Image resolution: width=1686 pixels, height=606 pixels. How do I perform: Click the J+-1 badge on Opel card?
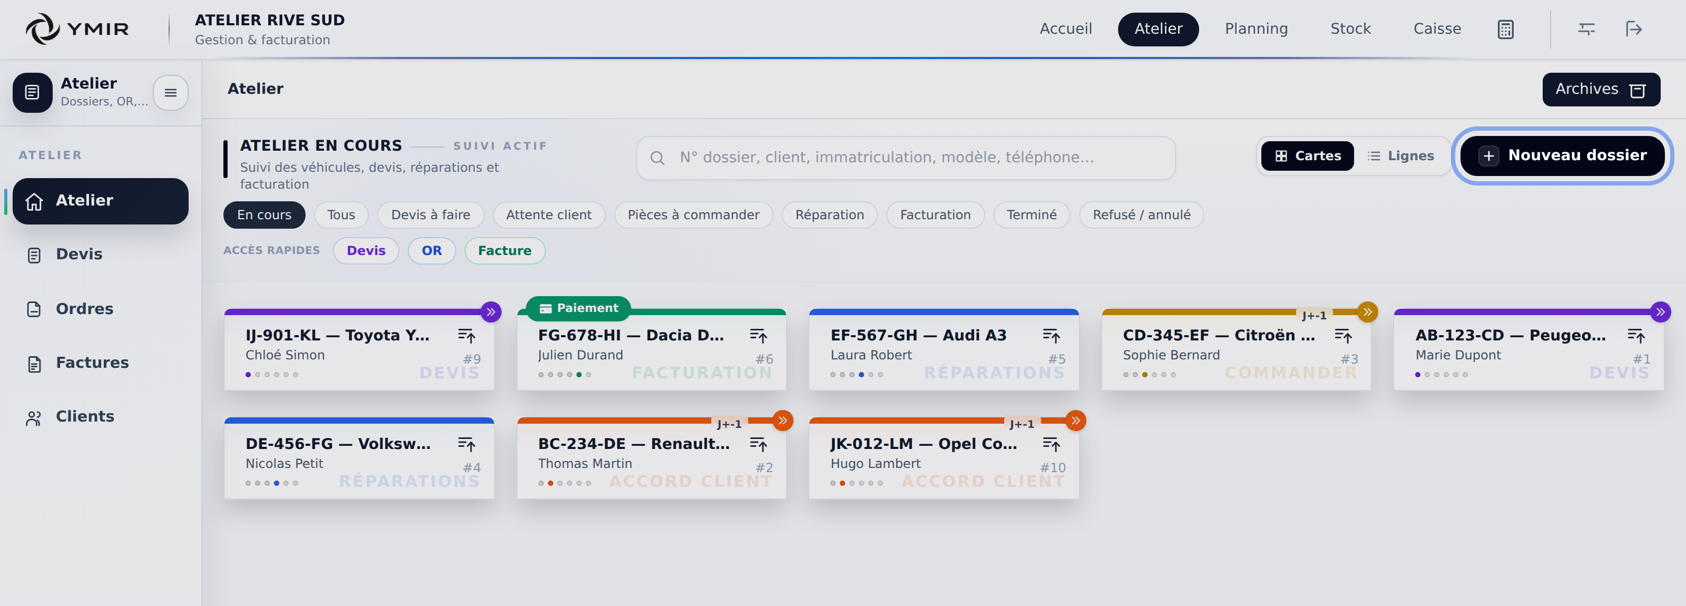point(1022,424)
